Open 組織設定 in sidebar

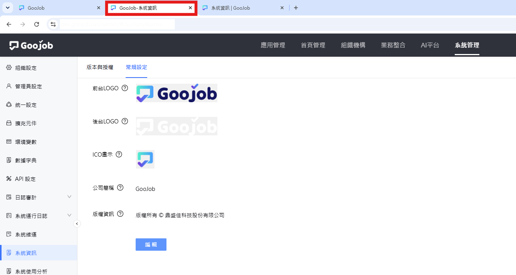click(39, 68)
